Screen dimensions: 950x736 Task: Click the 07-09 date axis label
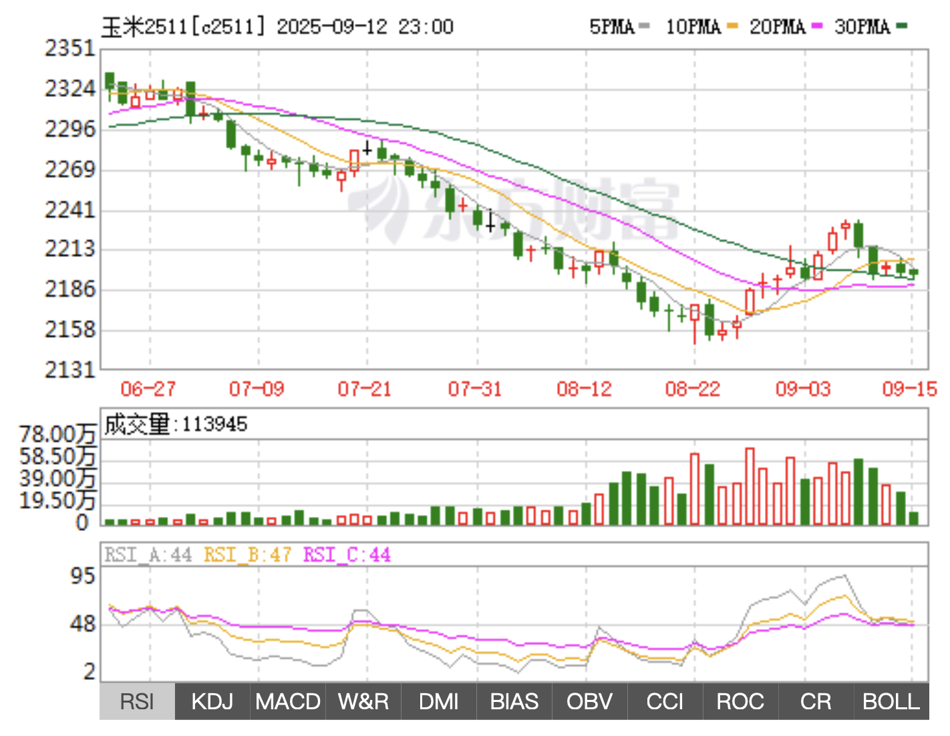point(257,389)
